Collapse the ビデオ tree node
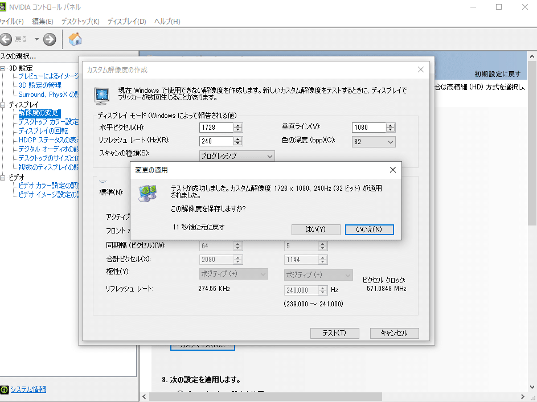The image size is (537, 402). (x=3, y=178)
